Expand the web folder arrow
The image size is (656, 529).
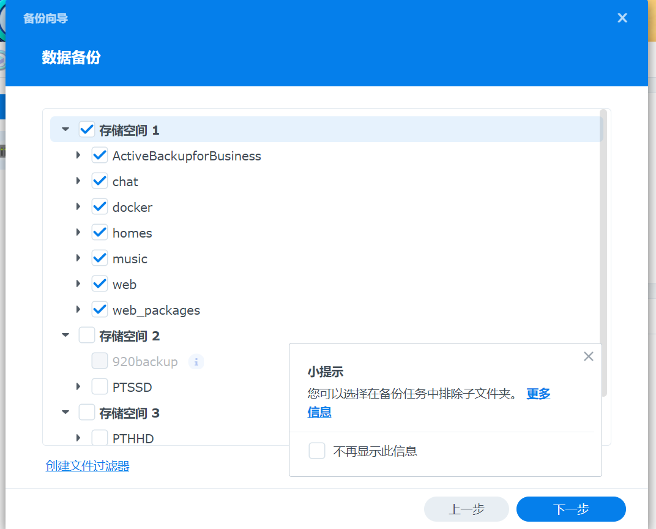(x=78, y=283)
